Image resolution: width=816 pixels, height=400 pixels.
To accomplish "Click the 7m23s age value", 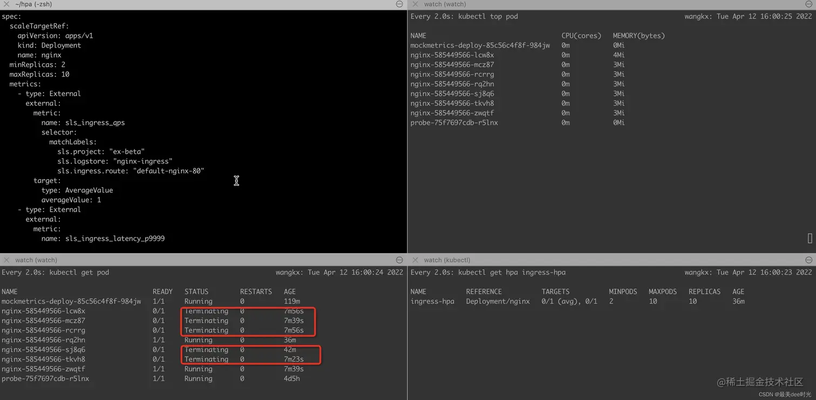I will point(294,360).
